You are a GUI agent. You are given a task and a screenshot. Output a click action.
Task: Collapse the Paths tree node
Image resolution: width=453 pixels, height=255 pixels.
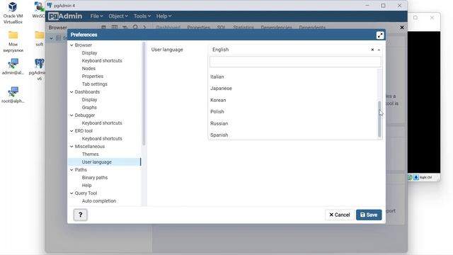[71, 170]
